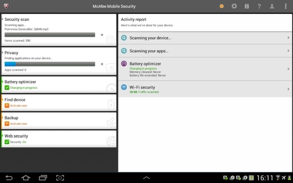Open the Security scan card title
Screen dimensions: 293x183
tap(17, 19)
